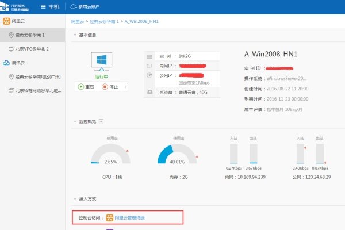
Task: Click the CPU usage gauge showing 2.65%
Action: (x=110, y=154)
